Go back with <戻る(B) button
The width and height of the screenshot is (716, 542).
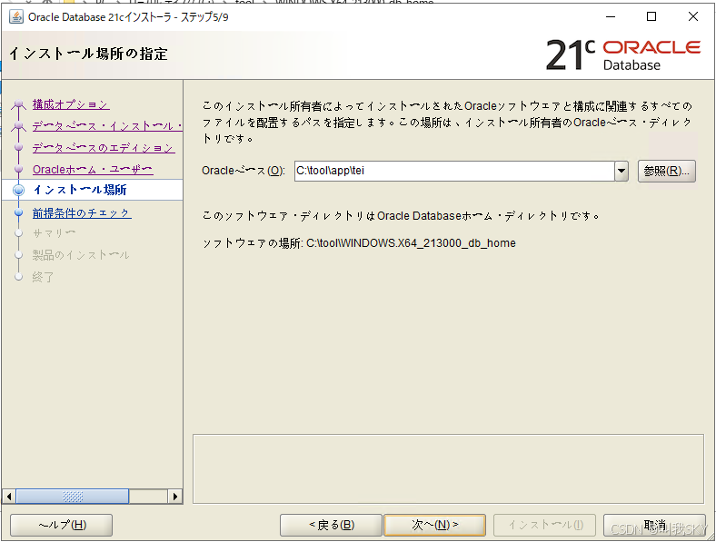331,525
